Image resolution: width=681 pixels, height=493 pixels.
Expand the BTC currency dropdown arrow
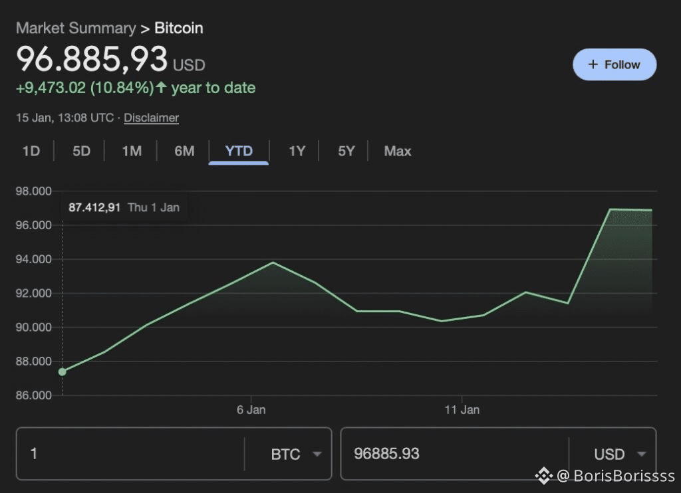pos(317,454)
